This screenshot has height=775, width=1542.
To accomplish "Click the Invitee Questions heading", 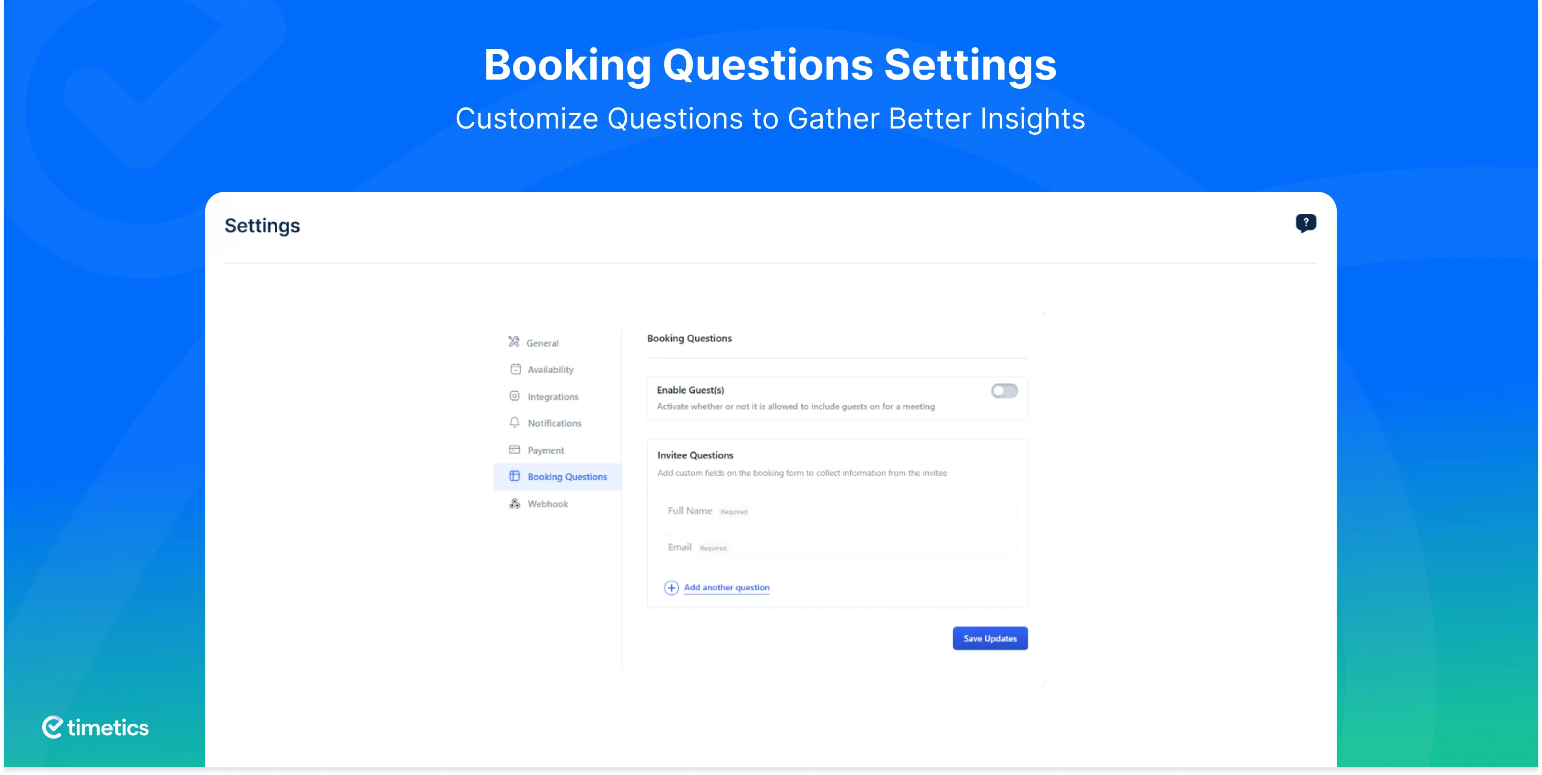I will [x=695, y=455].
